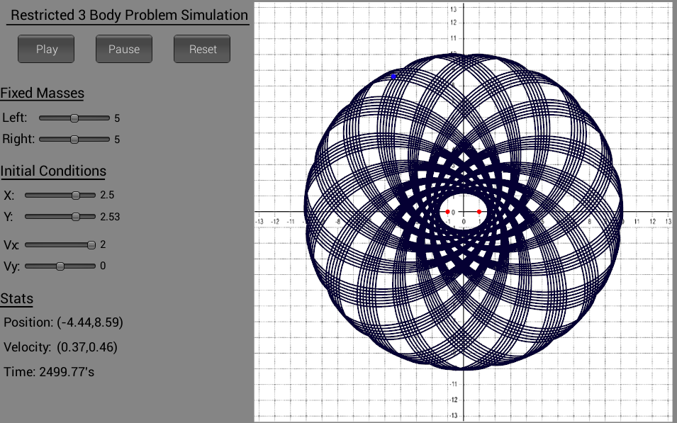Image resolution: width=677 pixels, height=423 pixels.
Task: Click the Fixed Masses heading
Action: point(43,94)
